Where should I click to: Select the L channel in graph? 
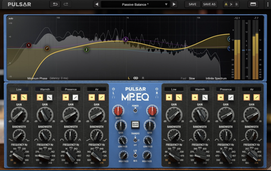[129, 78]
